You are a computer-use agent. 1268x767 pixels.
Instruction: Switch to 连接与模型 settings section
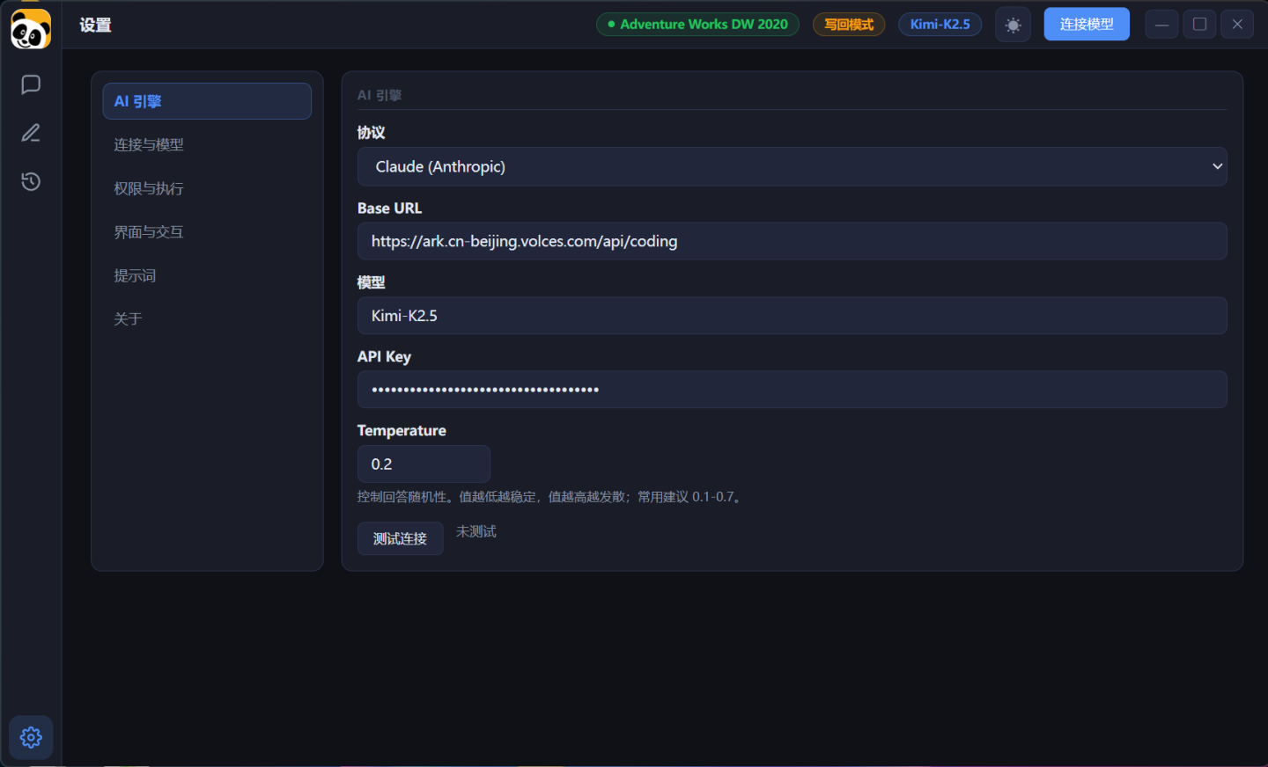pyautogui.click(x=149, y=145)
